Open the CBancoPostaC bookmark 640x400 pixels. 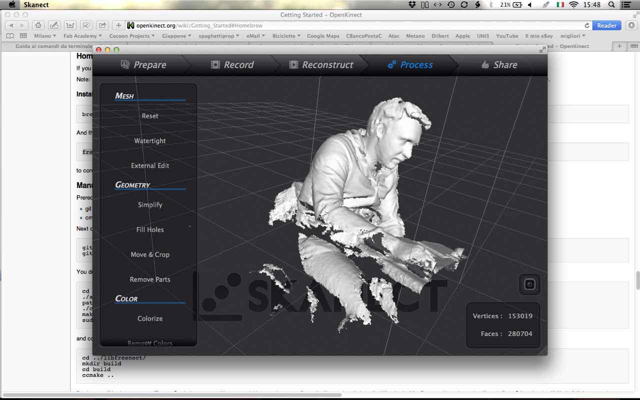363,36
